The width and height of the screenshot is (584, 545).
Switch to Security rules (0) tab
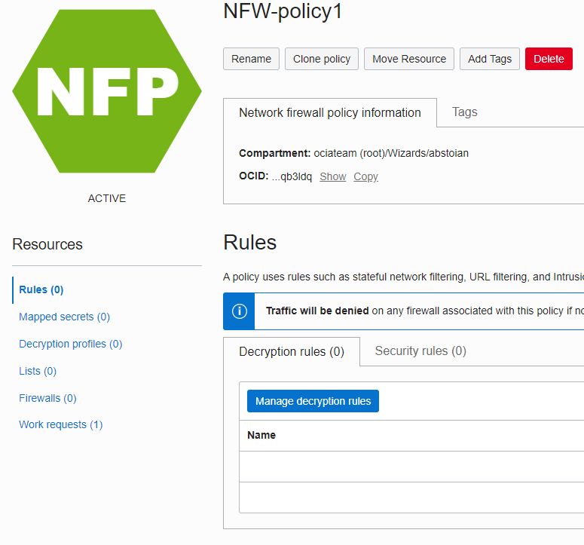tap(420, 351)
